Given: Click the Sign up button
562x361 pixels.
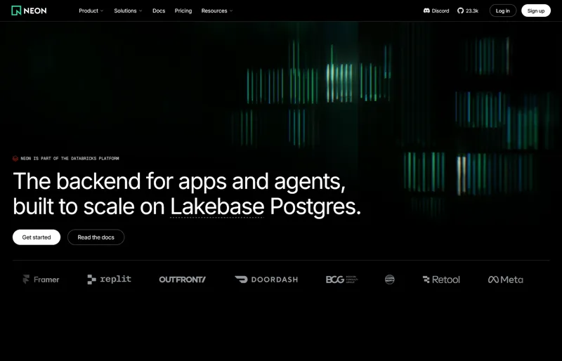Looking at the screenshot, I should point(536,11).
